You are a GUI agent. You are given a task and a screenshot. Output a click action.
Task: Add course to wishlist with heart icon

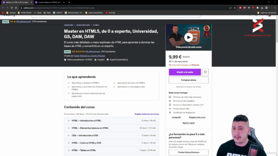click(205, 72)
